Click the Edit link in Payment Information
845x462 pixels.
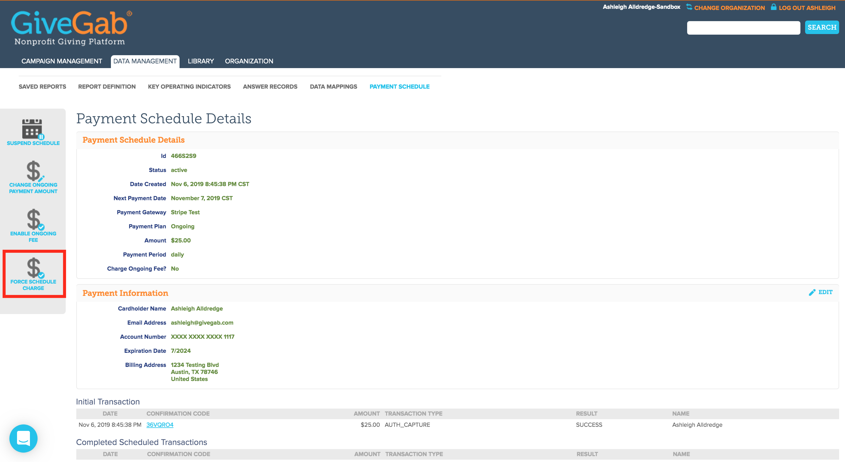pyautogui.click(x=826, y=292)
